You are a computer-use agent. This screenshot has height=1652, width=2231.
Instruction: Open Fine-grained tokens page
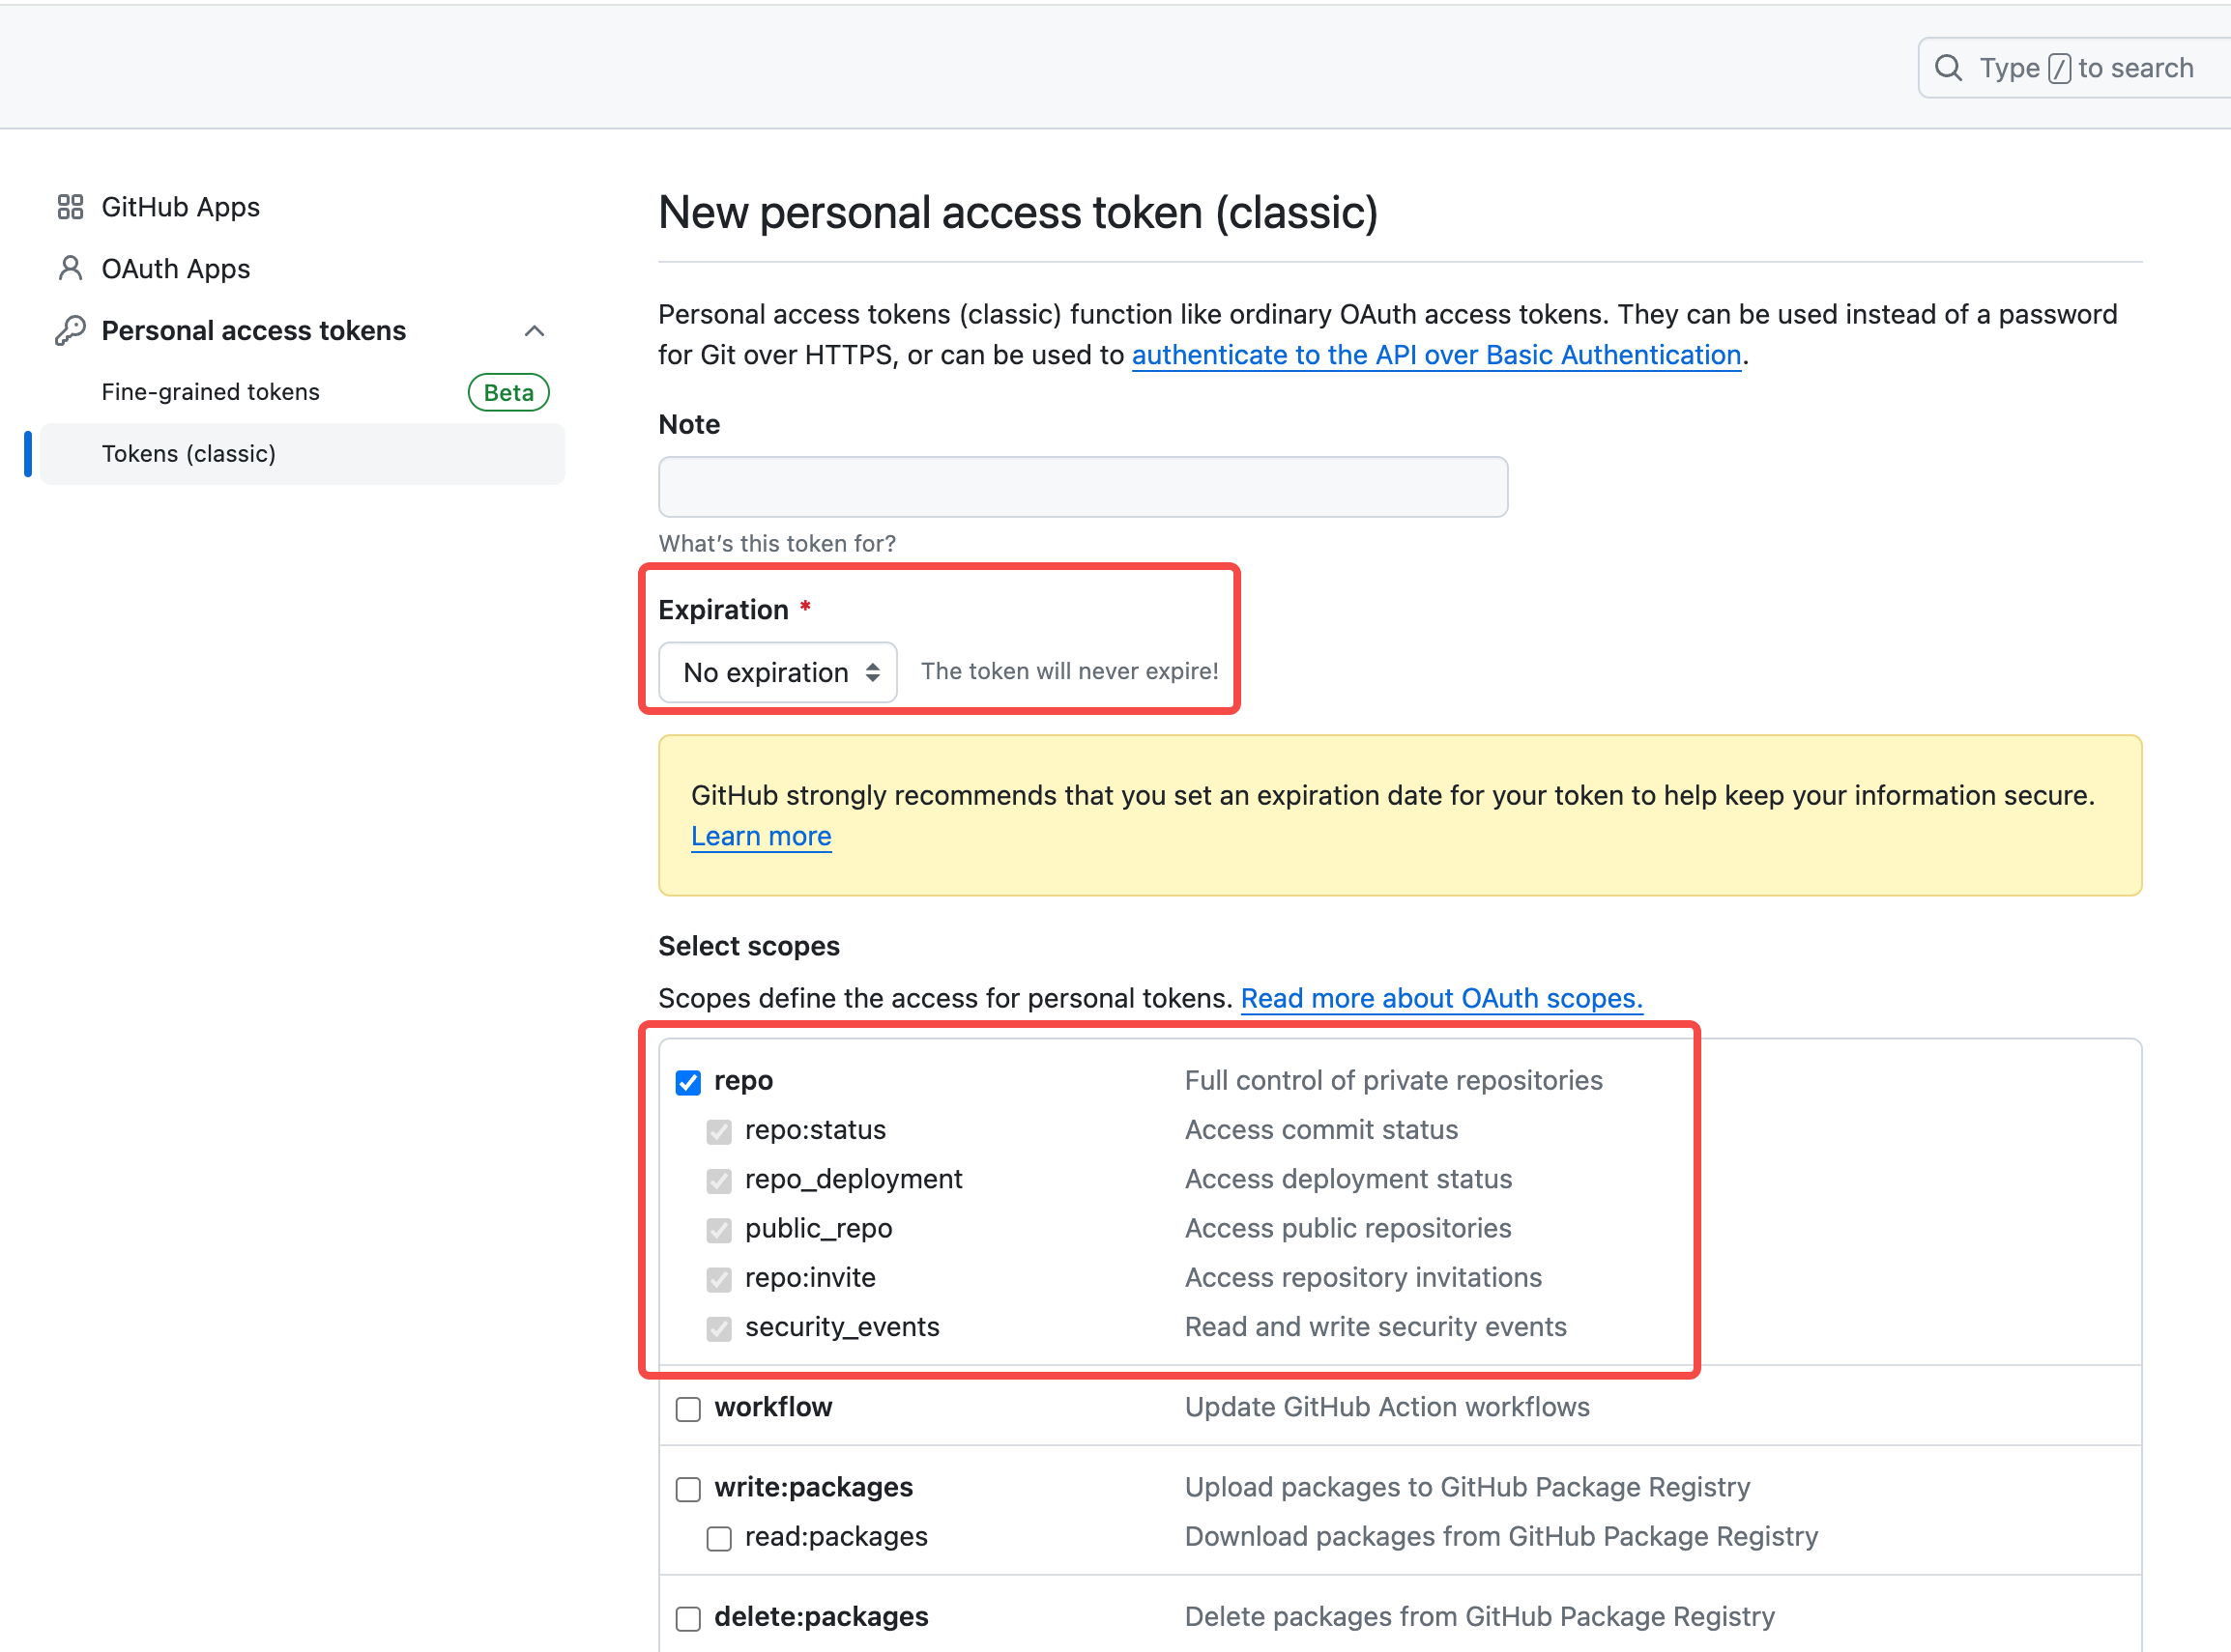click(x=211, y=392)
